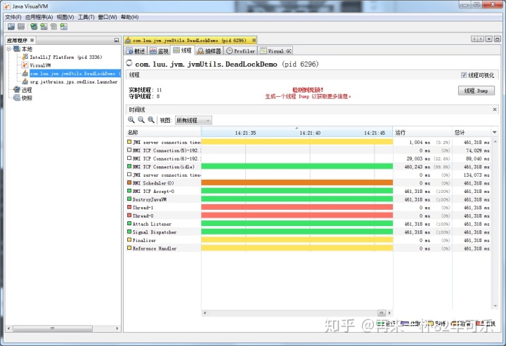Image resolution: width=506 pixels, height=346 pixels.
Task: Click the Add Application Snapshot toolbar icon
Action: [x=63, y=27]
